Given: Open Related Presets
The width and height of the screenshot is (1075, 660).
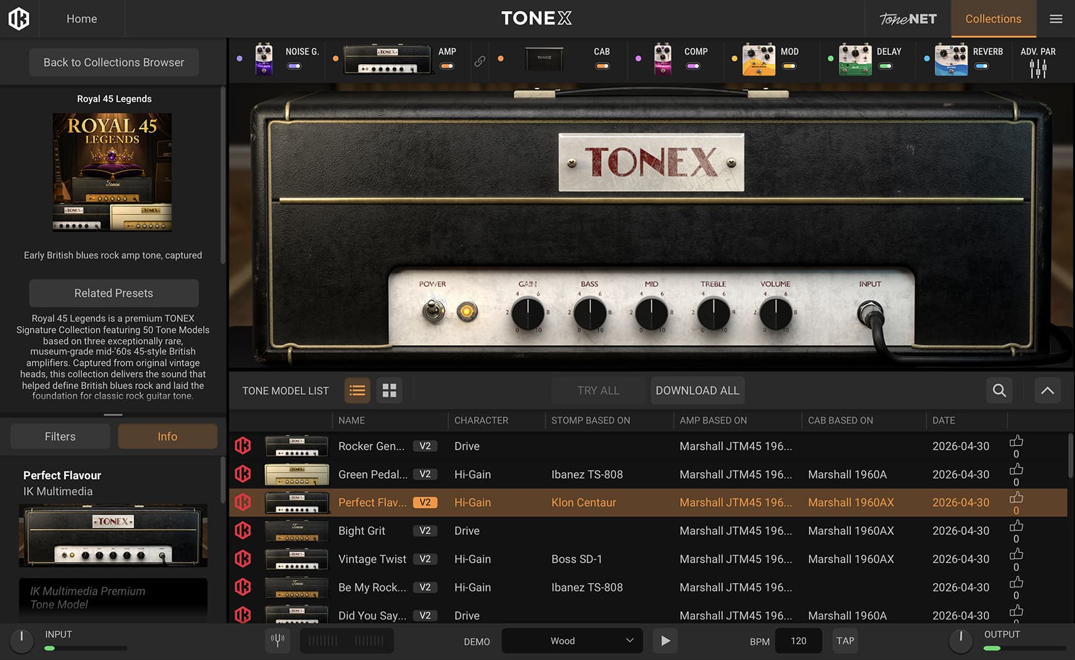Looking at the screenshot, I should click(114, 293).
